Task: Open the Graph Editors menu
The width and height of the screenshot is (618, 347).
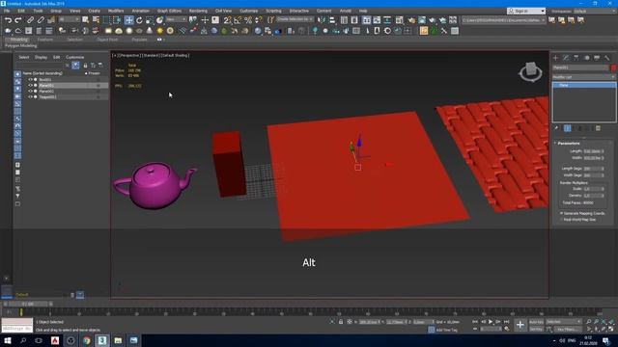Action: (169, 11)
